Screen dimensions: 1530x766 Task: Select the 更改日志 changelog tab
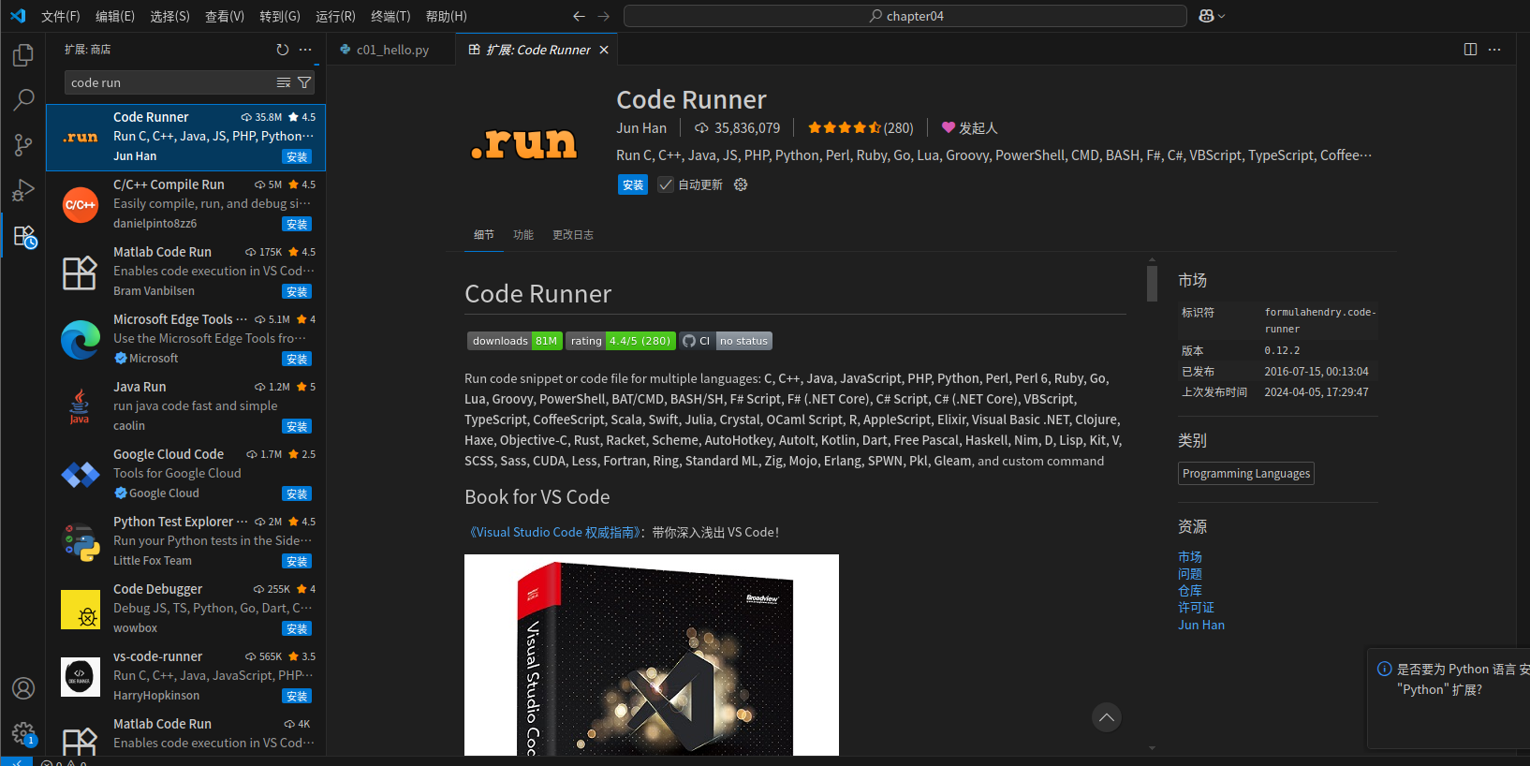pos(573,235)
